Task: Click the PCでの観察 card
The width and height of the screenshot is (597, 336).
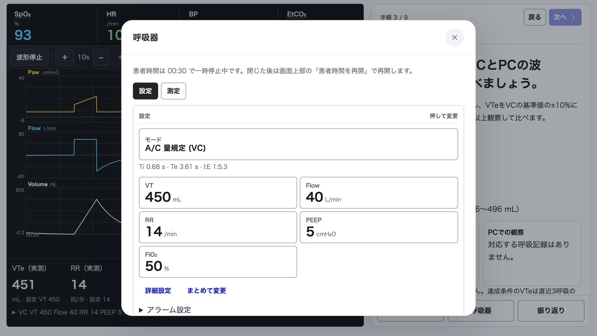Action: point(532,253)
